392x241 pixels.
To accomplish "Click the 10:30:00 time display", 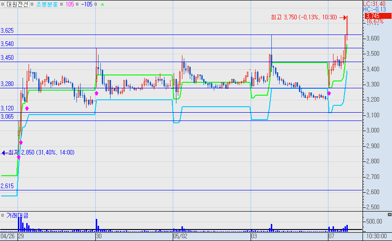I will tap(376, 236).
